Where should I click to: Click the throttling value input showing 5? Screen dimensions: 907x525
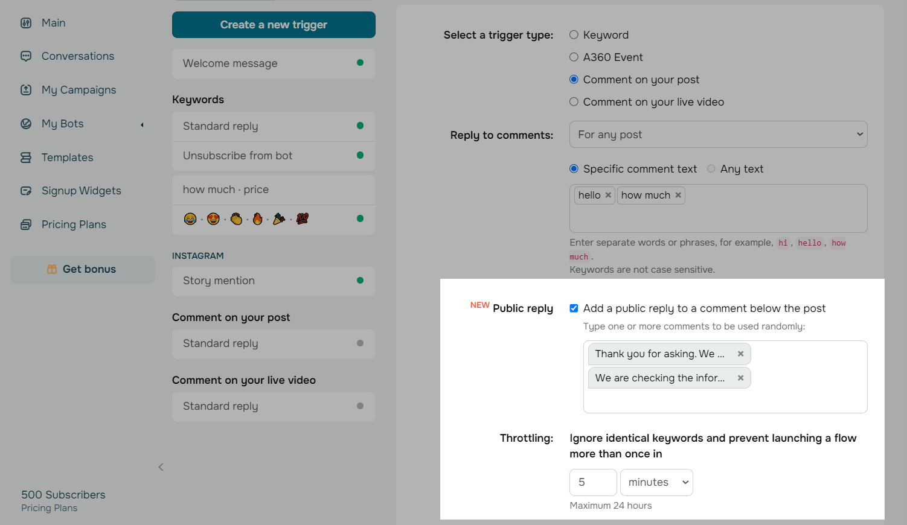(x=592, y=482)
